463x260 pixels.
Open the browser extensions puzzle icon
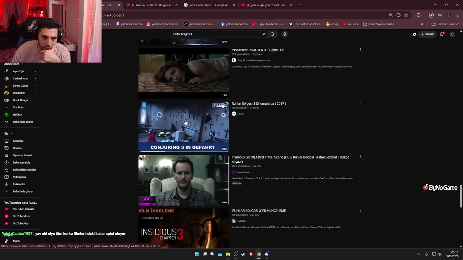419,15
